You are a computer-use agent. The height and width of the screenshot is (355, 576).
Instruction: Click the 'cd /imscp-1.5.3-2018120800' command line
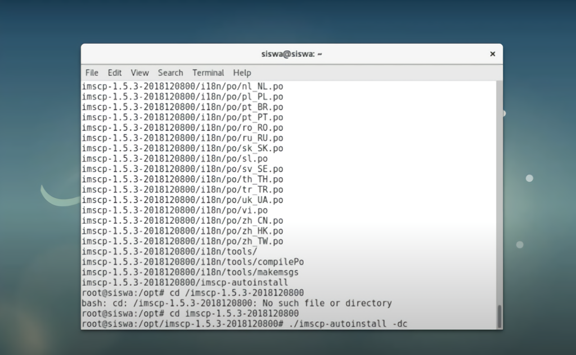click(x=193, y=293)
